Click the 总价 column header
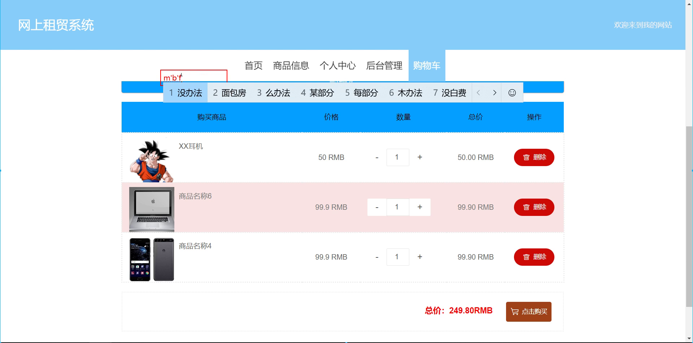 click(475, 117)
